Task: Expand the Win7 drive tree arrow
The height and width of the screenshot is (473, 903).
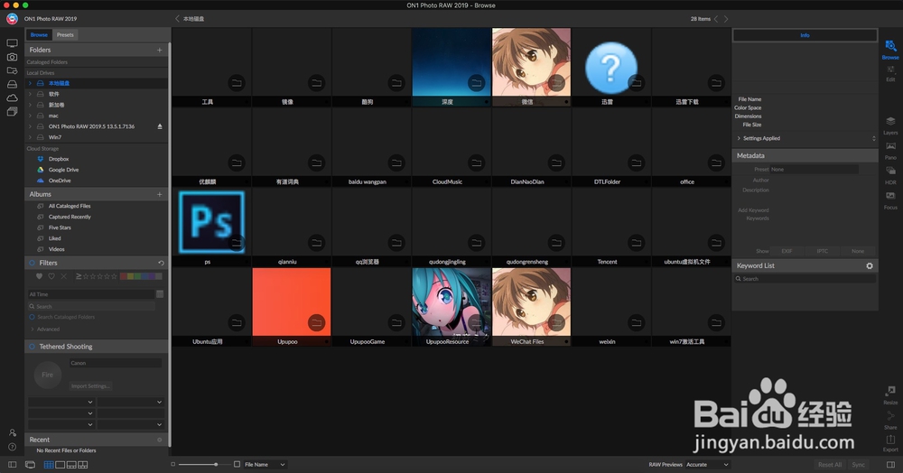Action: pos(30,137)
